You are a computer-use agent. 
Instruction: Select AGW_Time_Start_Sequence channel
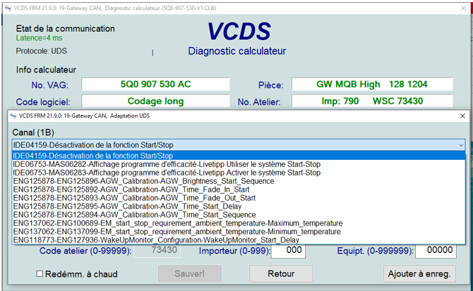coord(239,215)
